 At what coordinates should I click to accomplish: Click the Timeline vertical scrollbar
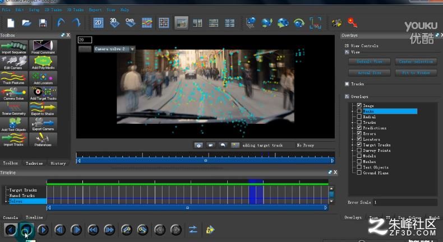(331, 194)
